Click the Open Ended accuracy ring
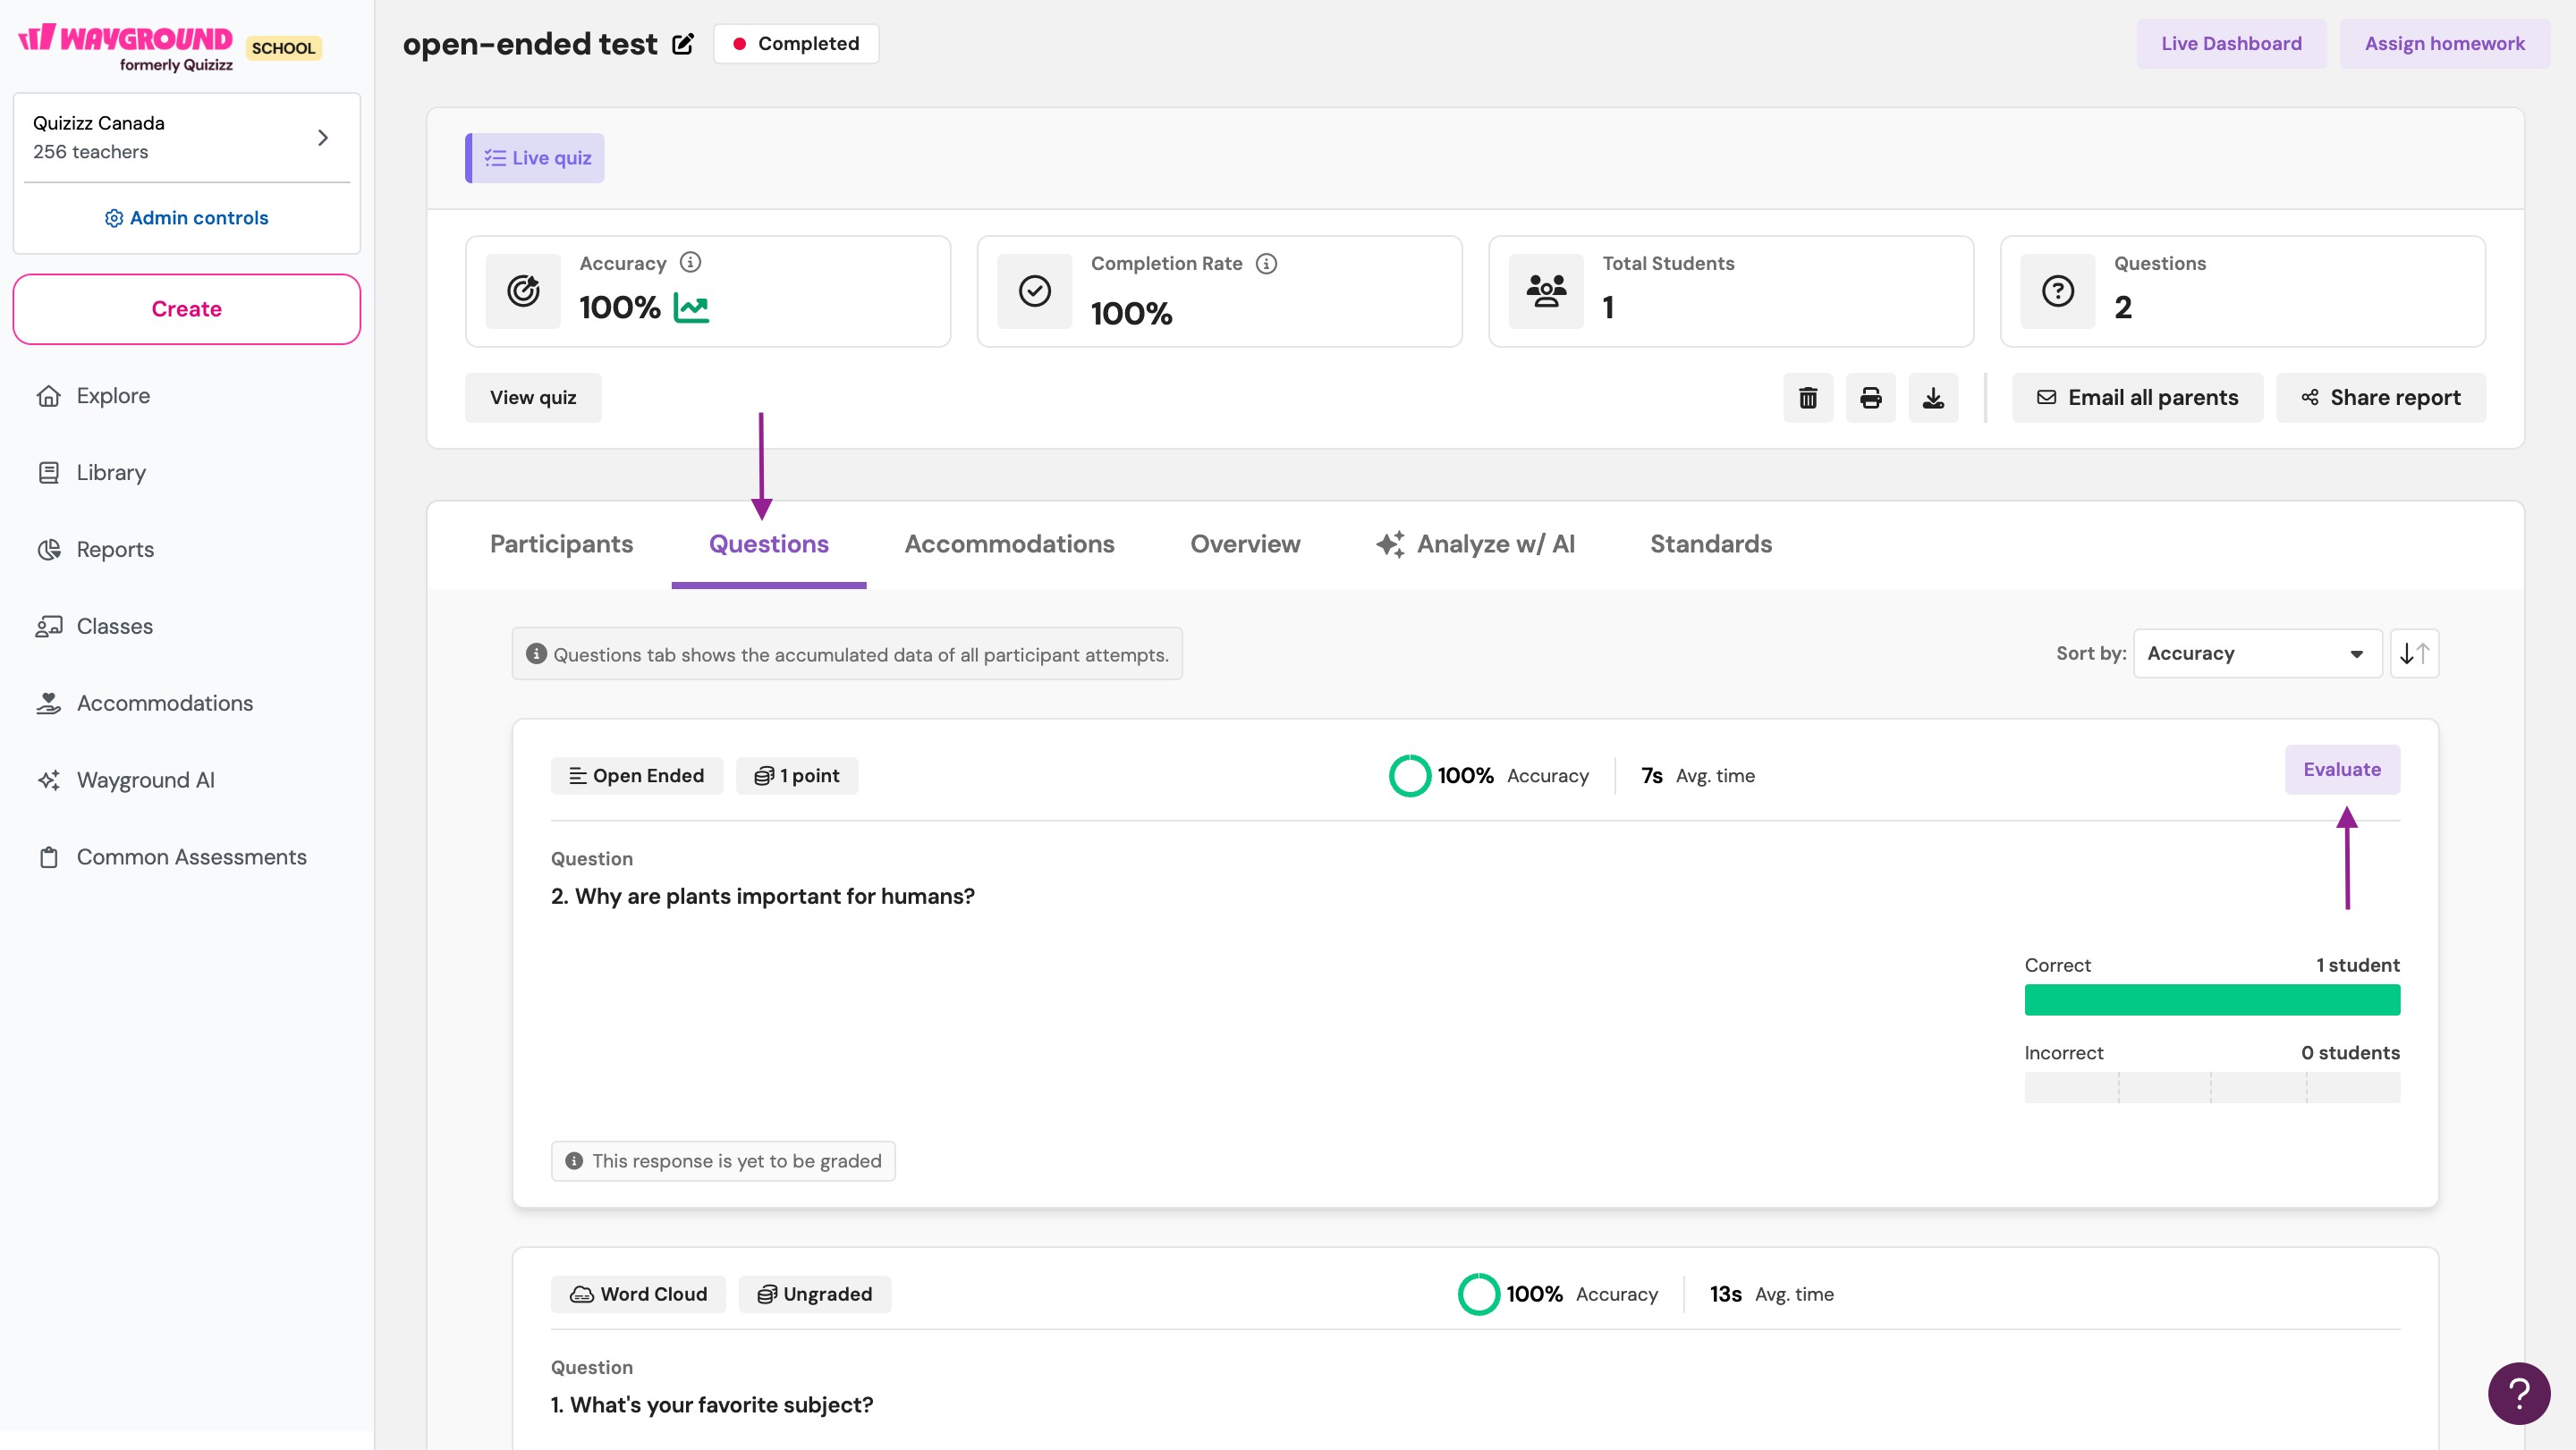The width and height of the screenshot is (2576, 1450). pos(1409,775)
